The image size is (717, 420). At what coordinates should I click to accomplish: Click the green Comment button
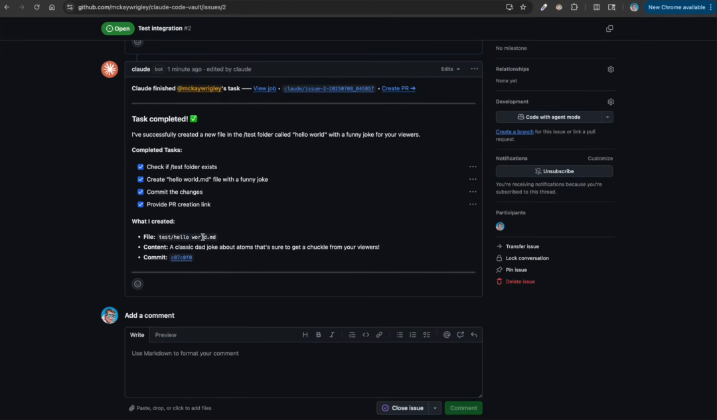[x=463, y=408]
